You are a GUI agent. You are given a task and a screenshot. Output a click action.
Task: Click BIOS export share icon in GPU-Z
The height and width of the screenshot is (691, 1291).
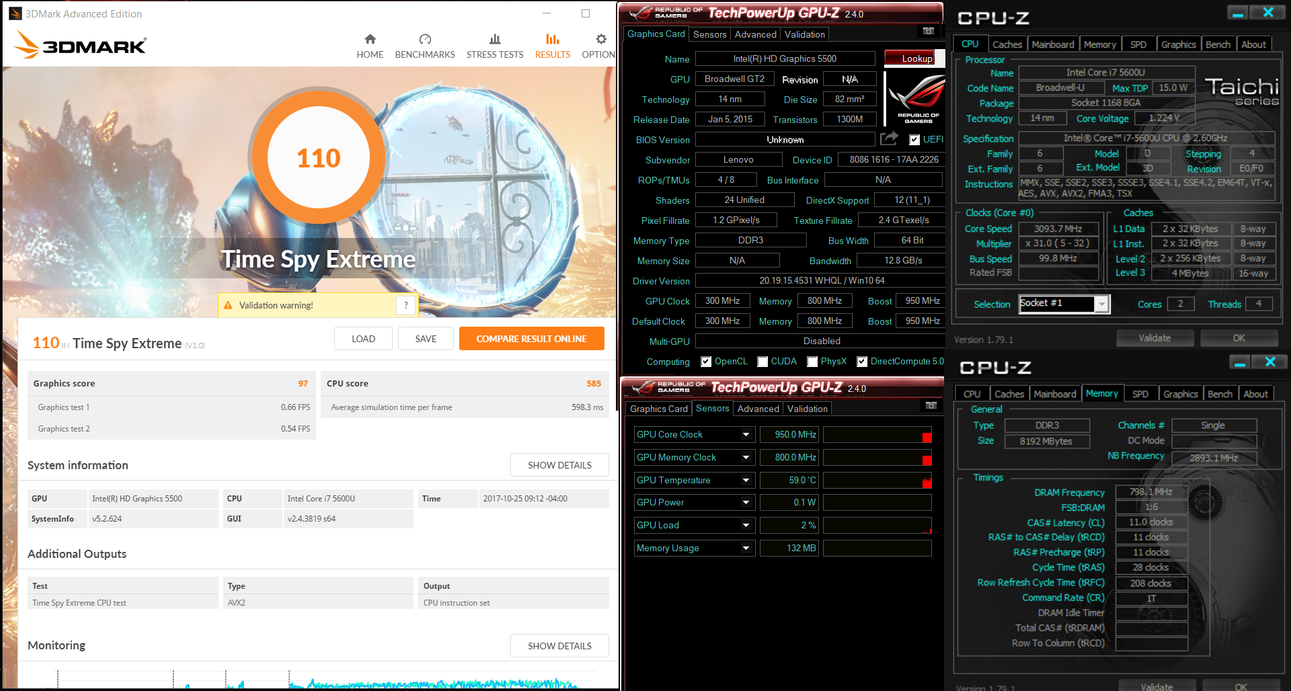tap(889, 138)
